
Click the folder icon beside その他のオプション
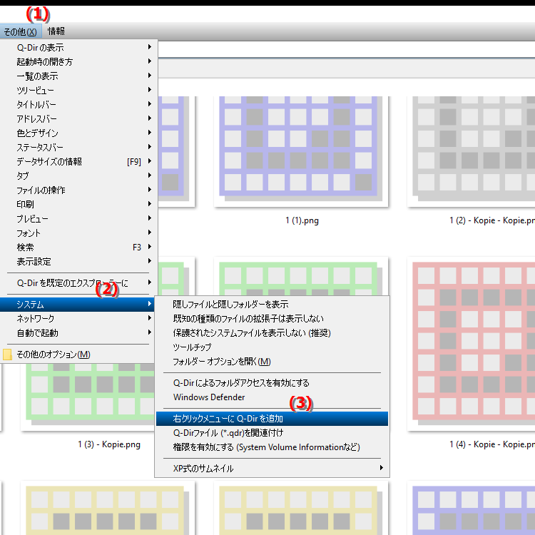point(7,355)
